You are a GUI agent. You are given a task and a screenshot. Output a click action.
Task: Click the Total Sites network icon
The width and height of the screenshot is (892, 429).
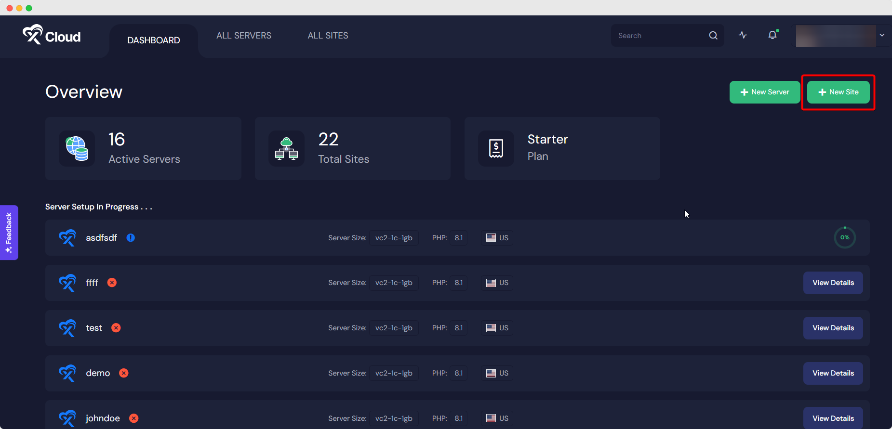(286, 149)
